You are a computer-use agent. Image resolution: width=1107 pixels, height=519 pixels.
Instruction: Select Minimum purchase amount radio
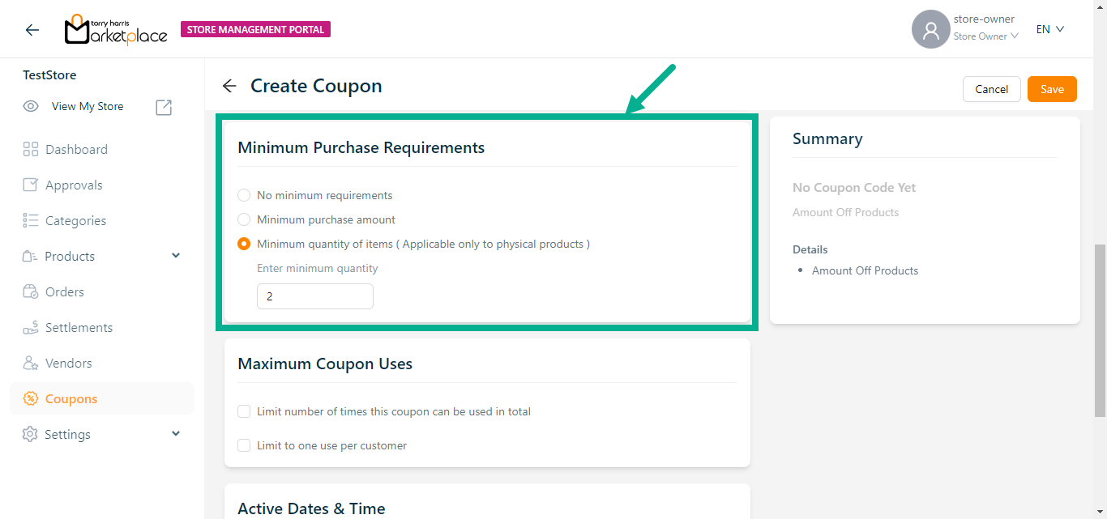[244, 219]
